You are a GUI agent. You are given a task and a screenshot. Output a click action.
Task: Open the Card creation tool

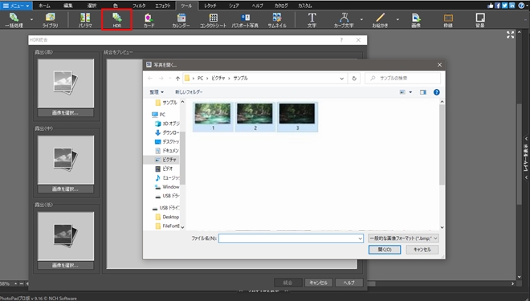(x=149, y=19)
